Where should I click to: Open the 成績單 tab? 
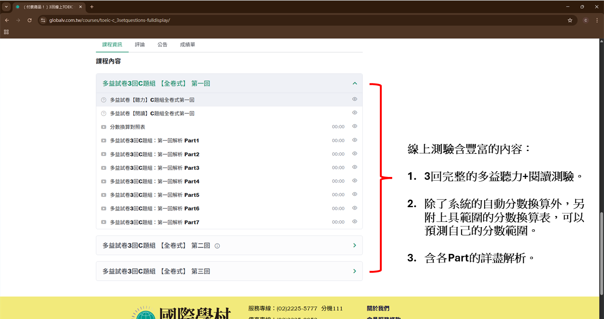[187, 44]
